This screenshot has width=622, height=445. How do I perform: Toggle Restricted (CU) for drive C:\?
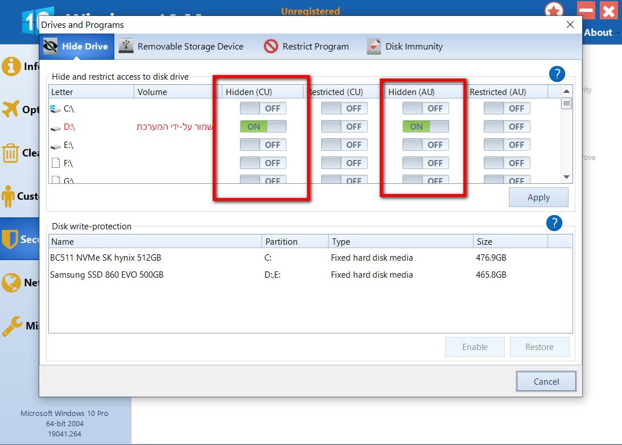pyautogui.click(x=345, y=108)
